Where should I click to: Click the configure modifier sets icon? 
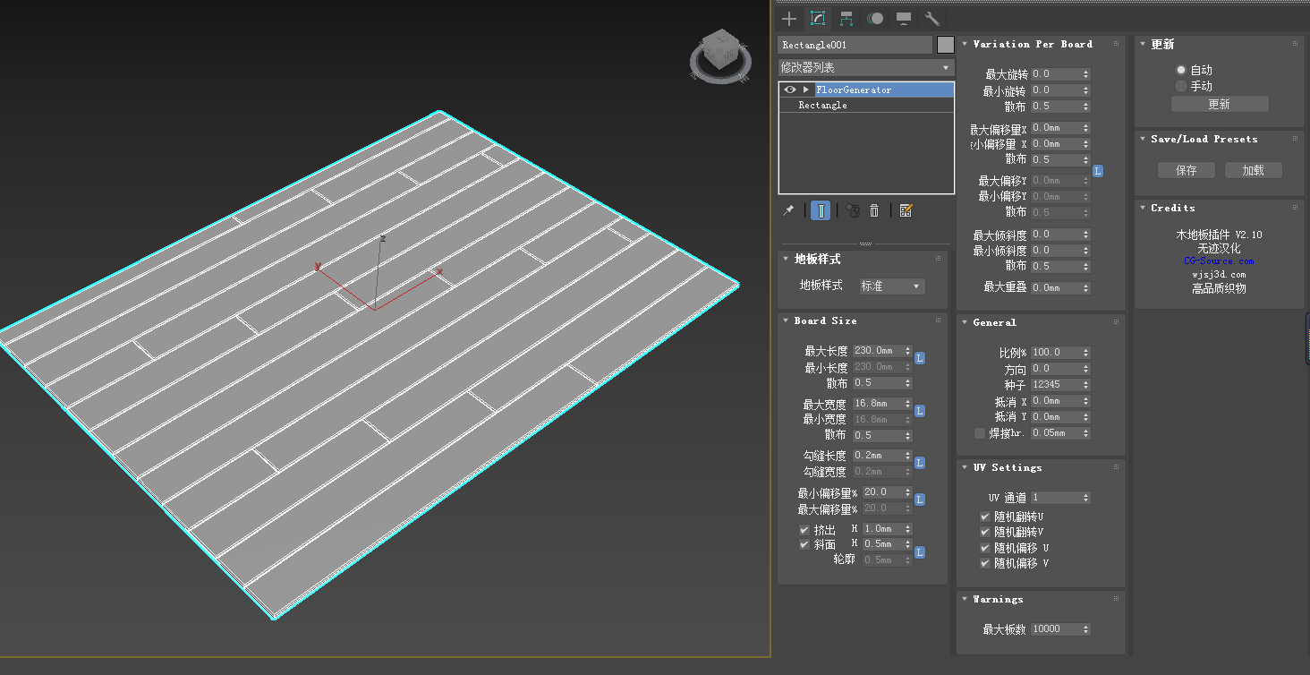click(906, 210)
